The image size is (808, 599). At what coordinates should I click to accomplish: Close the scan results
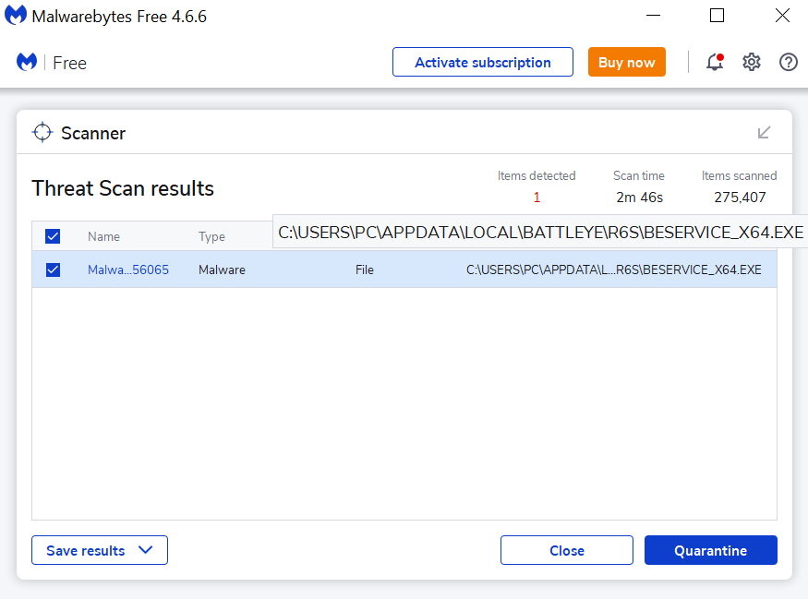point(567,550)
